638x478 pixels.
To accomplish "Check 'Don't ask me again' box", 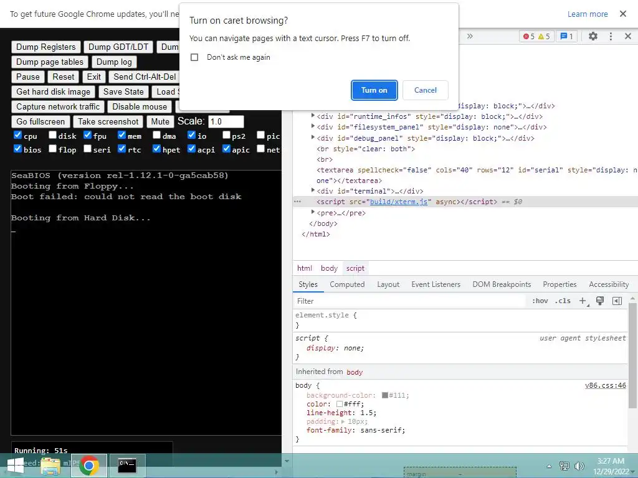I will 194,57.
